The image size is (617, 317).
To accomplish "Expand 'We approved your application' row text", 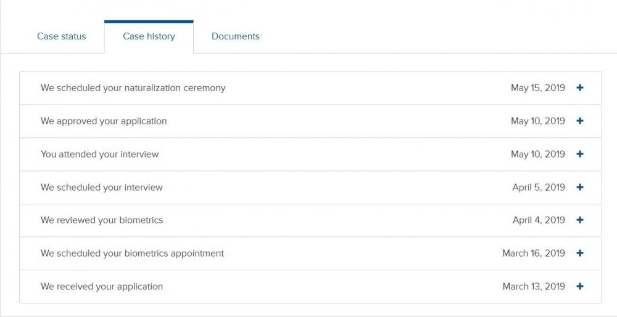I will 104,121.
